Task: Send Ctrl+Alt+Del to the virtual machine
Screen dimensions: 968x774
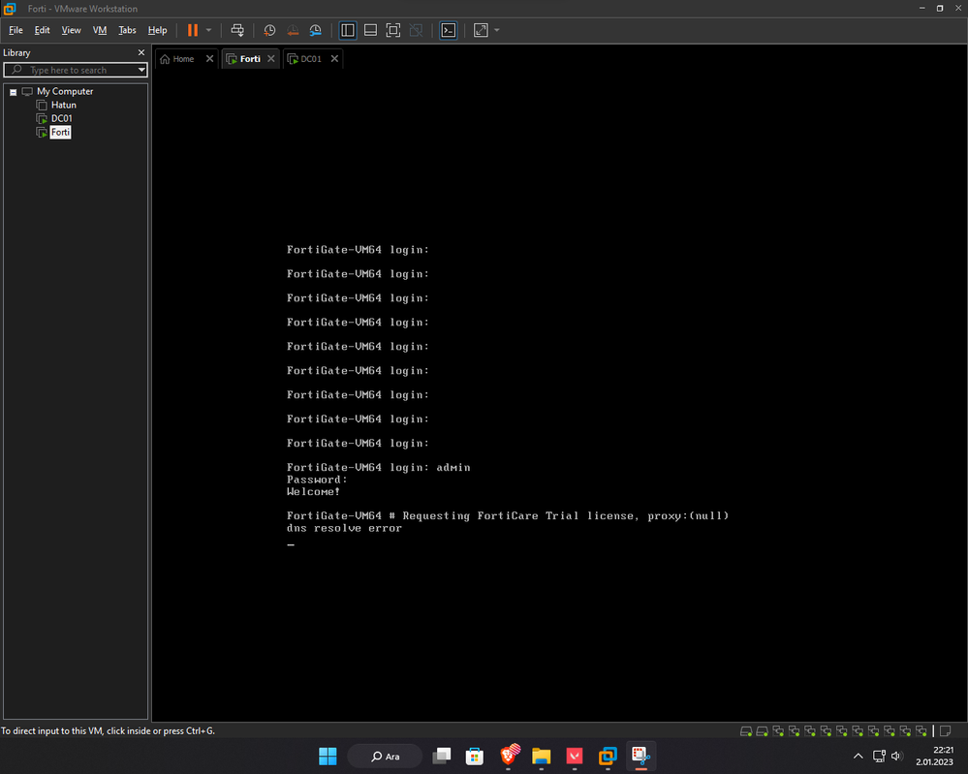Action: tap(237, 30)
